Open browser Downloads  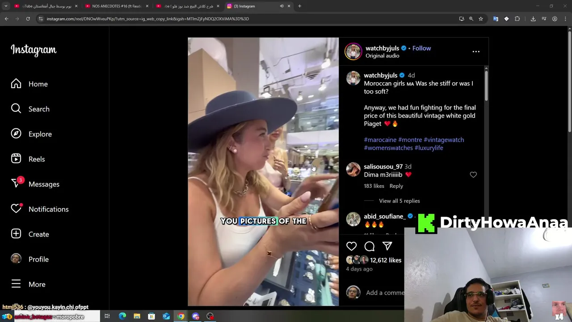[533, 19]
